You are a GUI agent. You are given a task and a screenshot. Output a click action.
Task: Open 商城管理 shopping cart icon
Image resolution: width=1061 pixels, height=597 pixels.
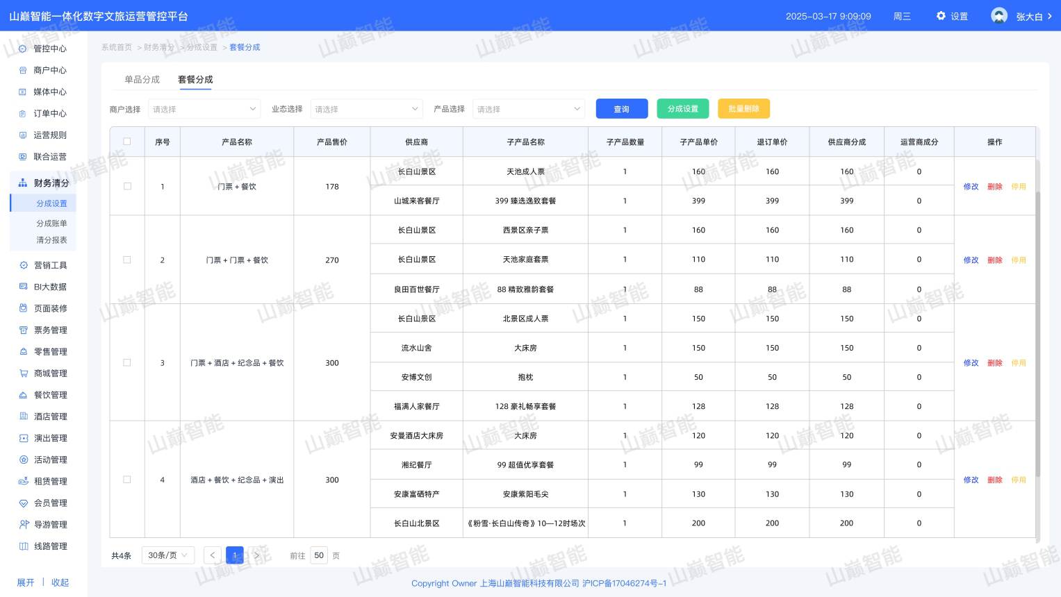pos(23,373)
